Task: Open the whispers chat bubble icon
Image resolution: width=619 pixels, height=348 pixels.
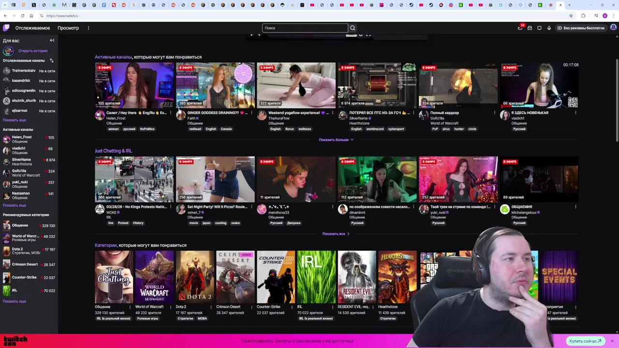Action: point(539,28)
